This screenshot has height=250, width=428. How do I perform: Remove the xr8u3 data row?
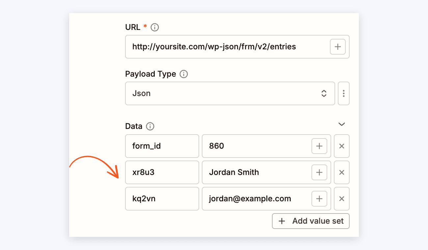(342, 172)
